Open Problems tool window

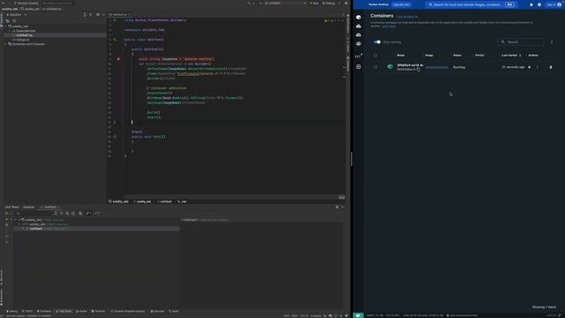tap(44, 311)
